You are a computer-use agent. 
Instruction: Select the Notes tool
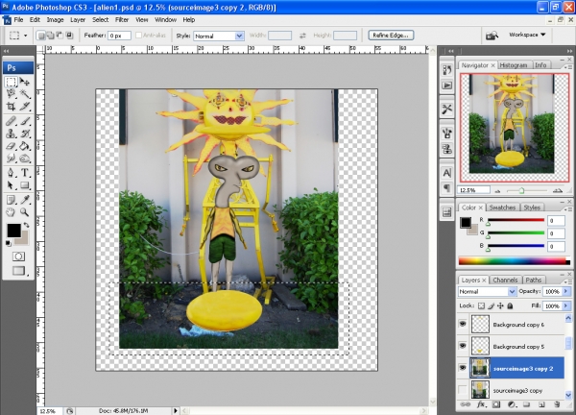(x=11, y=199)
